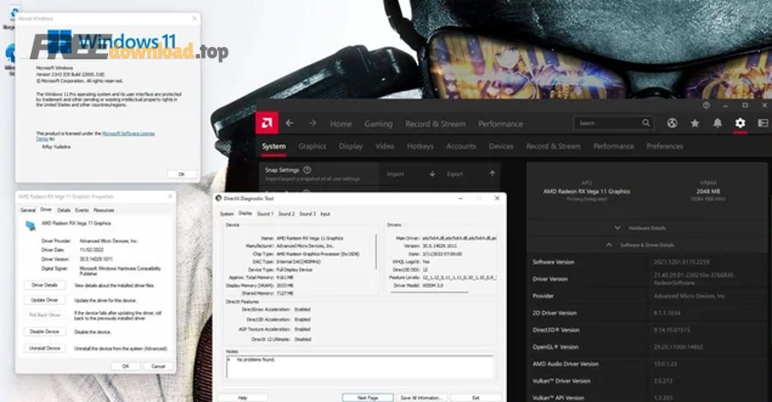Open favorites with the star icon
This screenshot has width=772, height=402.
click(x=695, y=123)
